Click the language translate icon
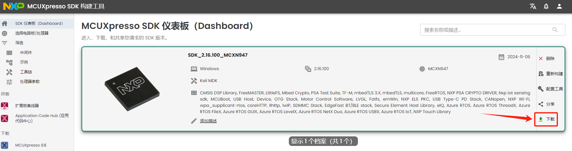The height and width of the screenshot is (151, 572). pyautogui.click(x=533, y=6)
